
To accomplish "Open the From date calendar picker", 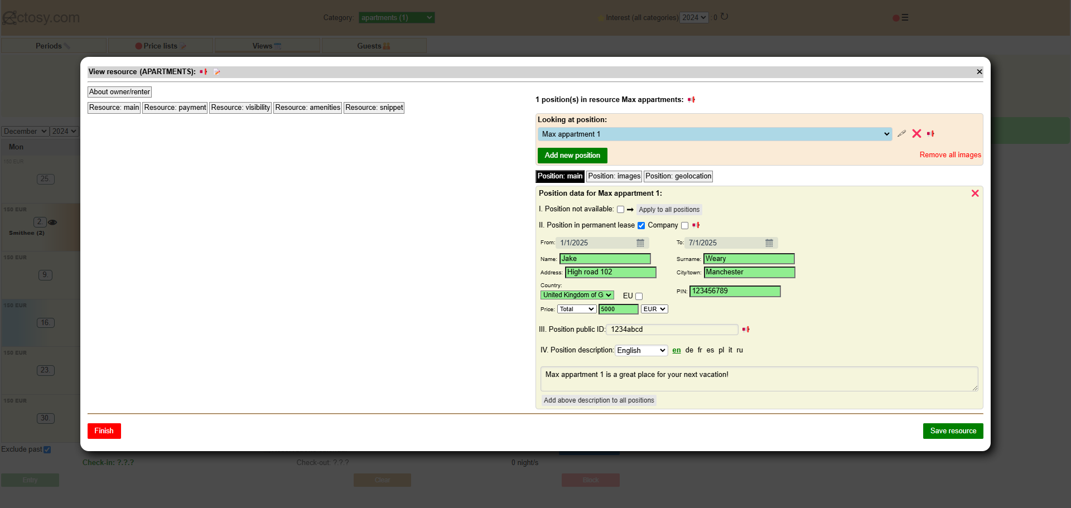I will 640,243.
